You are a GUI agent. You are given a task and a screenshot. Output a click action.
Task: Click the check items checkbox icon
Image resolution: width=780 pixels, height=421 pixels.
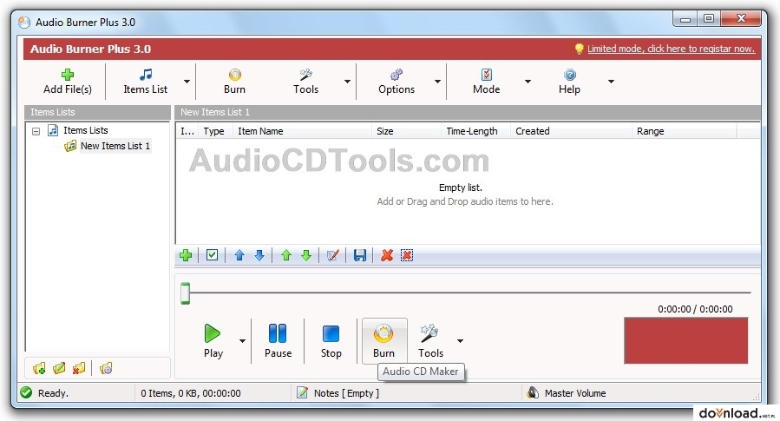(x=212, y=255)
